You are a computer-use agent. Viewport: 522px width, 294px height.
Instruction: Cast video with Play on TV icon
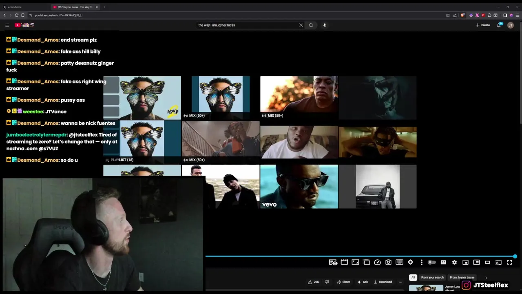[498, 262]
